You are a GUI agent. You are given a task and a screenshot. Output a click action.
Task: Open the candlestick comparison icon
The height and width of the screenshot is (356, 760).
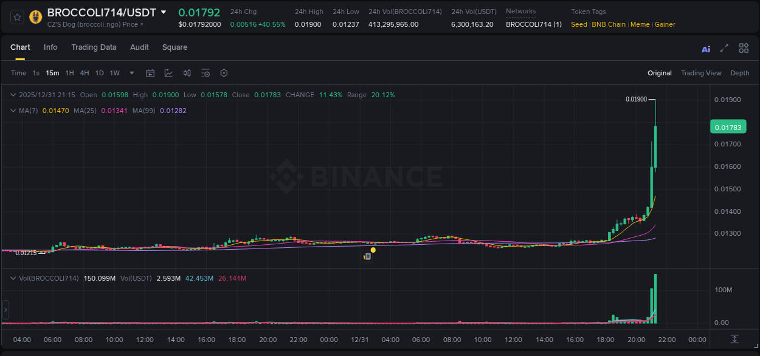click(x=187, y=73)
